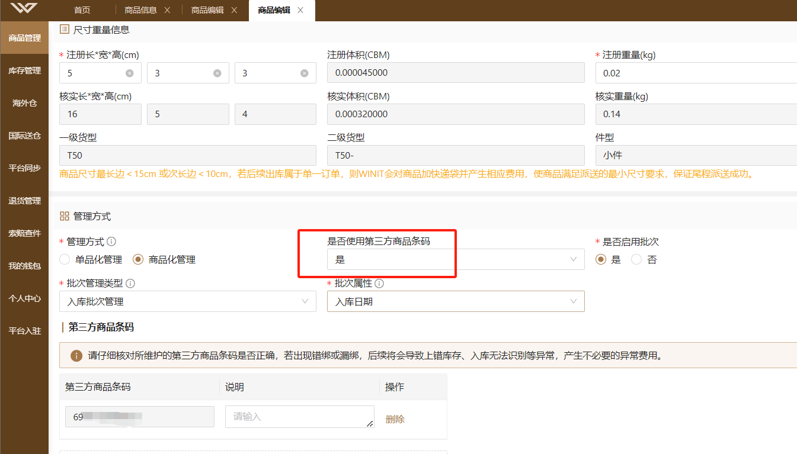Screen dimensions: 797x454
Task: Open 索赔查件 in the sidebar
Action: click(24, 233)
